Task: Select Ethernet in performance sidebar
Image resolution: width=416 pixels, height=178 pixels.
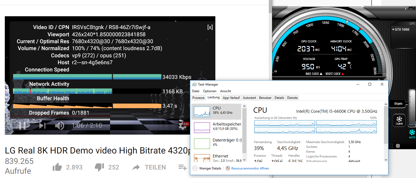Action: [x=216, y=157]
